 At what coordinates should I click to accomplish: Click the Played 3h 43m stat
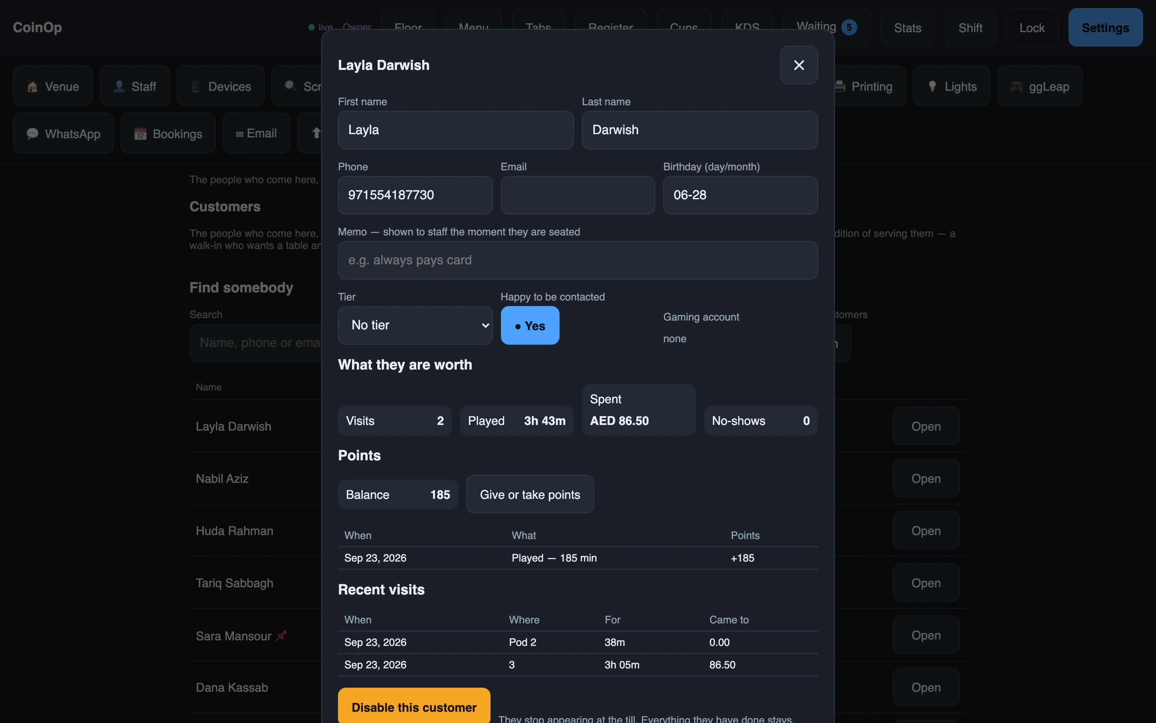coord(516,421)
